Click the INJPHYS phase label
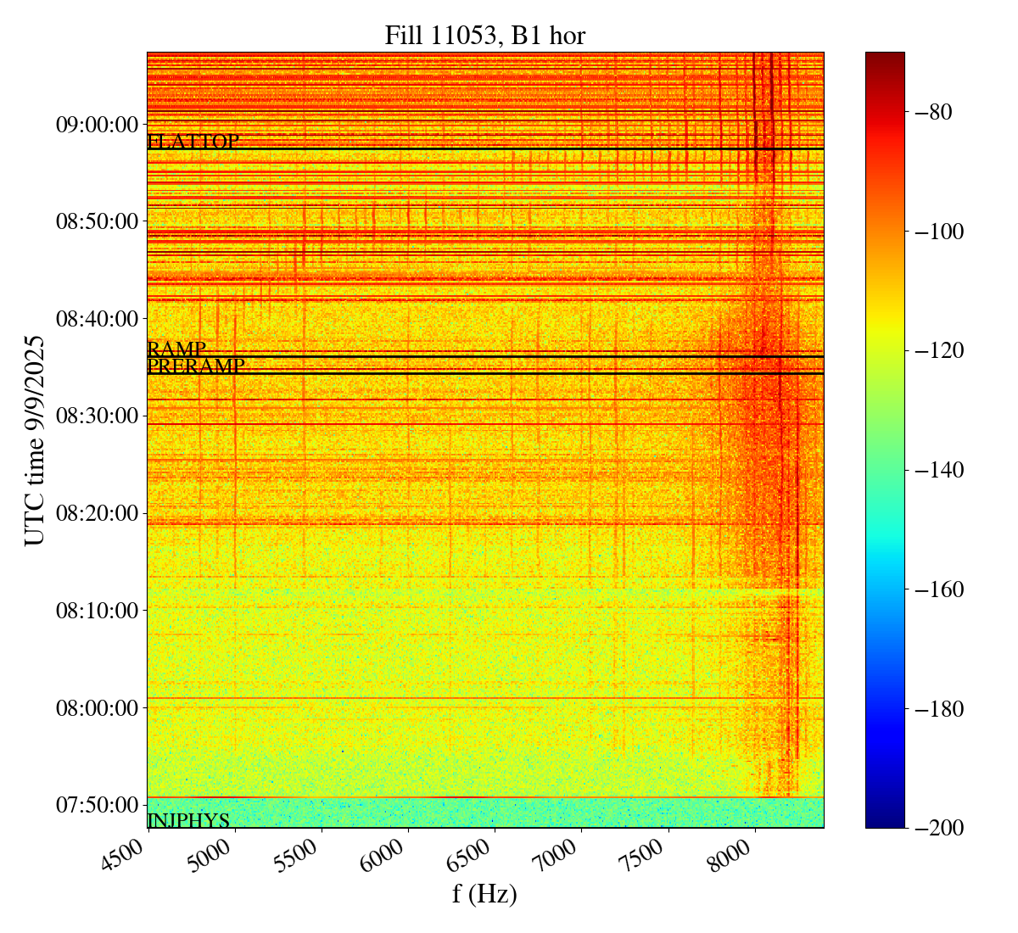 [x=188, y=820]
